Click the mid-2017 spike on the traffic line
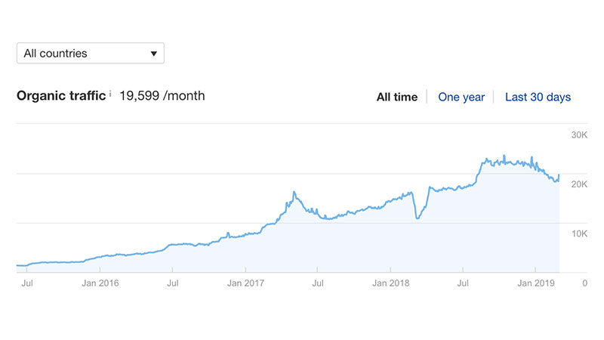The width and height of the screenshot is (604, 340). (x=294, y=193)
